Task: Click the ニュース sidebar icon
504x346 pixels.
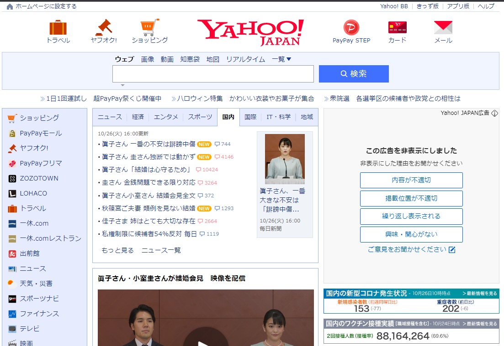Action: tap(12, 269)
